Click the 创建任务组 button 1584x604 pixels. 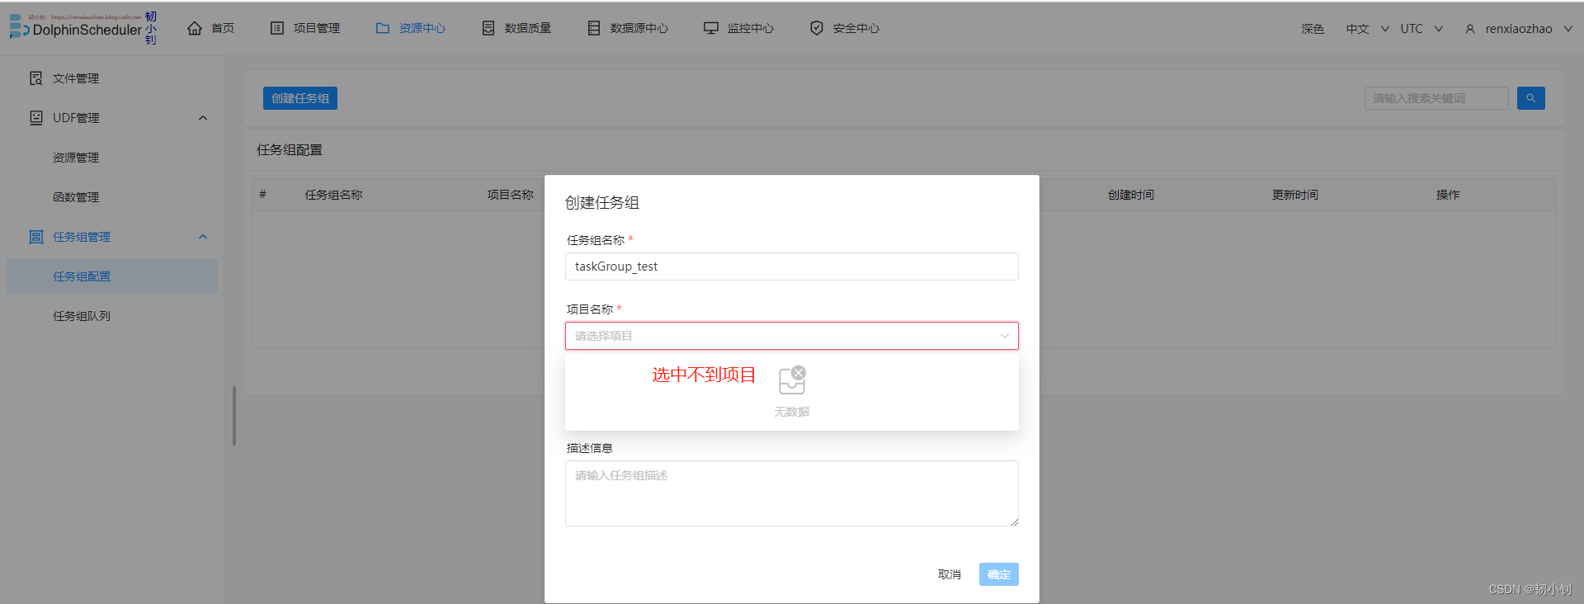(x=300, y=98)
